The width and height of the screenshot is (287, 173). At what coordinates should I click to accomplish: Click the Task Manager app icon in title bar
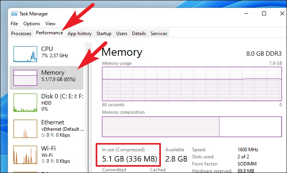14,13
